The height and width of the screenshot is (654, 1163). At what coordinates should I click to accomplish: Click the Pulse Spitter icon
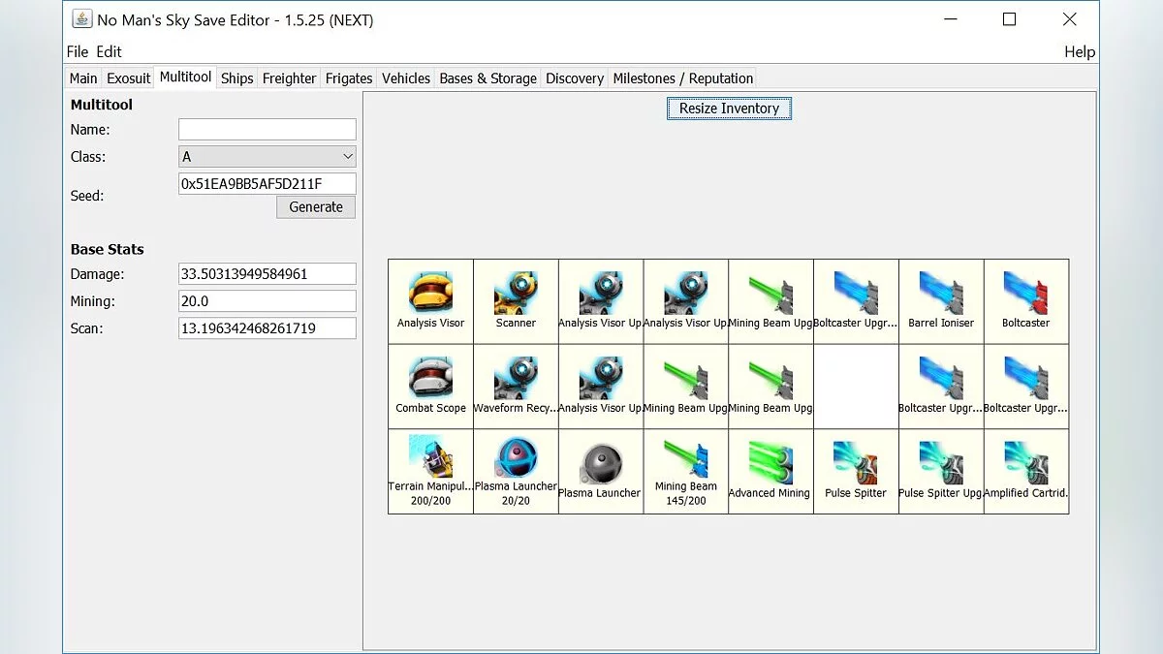click(856, 463)
